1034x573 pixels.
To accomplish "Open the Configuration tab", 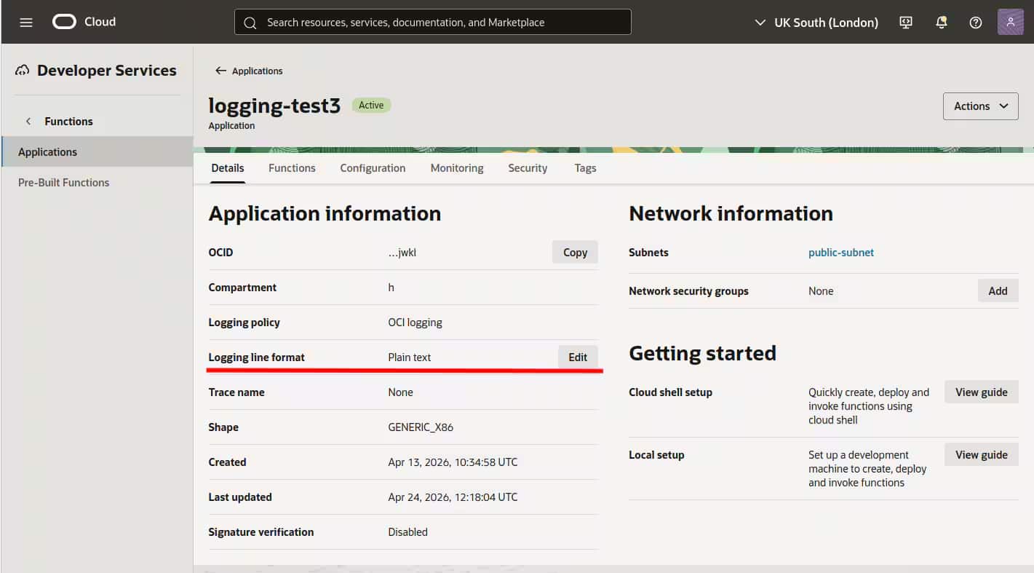I will pyautogui.click(x=373, y=168).
